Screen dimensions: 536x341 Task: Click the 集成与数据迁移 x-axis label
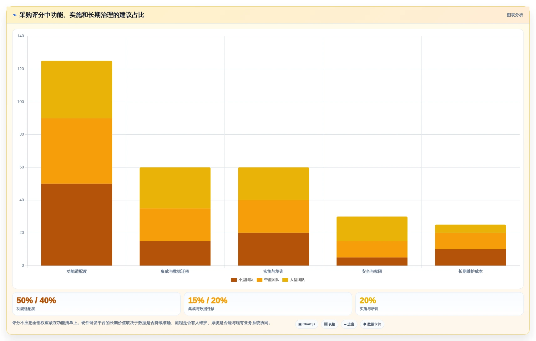pos(175,271)
